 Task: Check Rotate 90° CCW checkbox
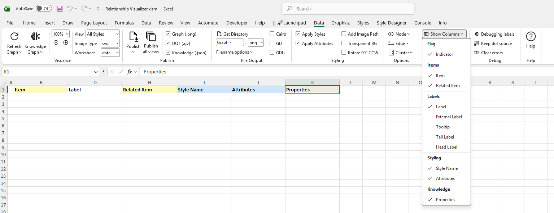click(x=344, y=53)
